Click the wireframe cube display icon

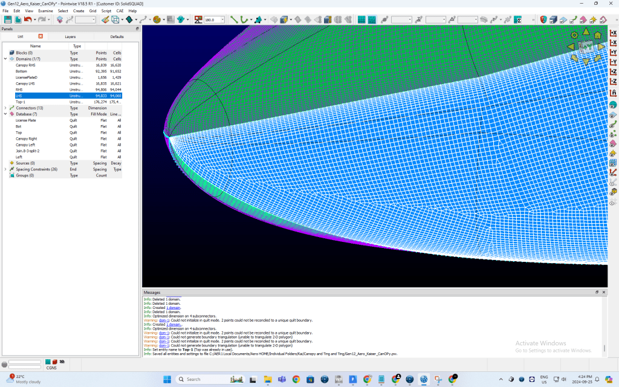(x=115, y=20)
